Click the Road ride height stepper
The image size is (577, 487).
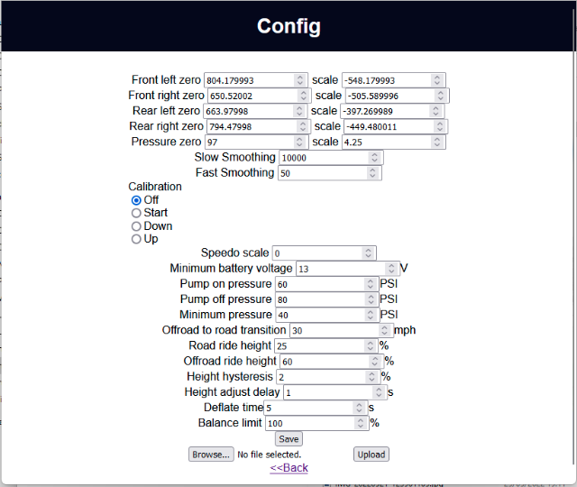[371, 346]
